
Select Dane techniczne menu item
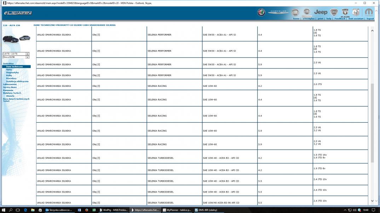(x=17, y=66)
